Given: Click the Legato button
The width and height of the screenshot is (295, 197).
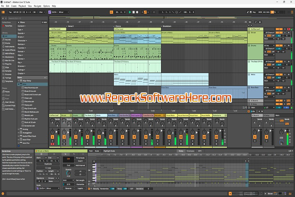Looking at the screenshot, I should (80, 188).
